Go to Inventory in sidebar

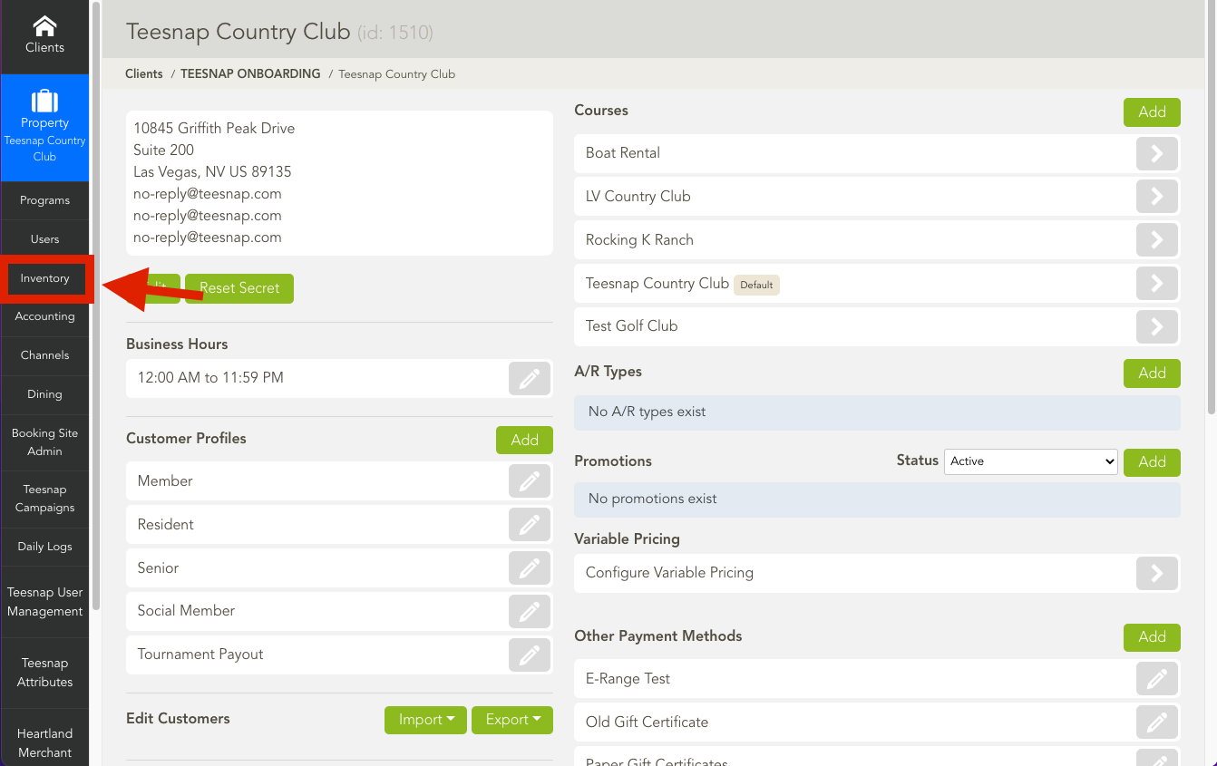click(x=44, y=278)
